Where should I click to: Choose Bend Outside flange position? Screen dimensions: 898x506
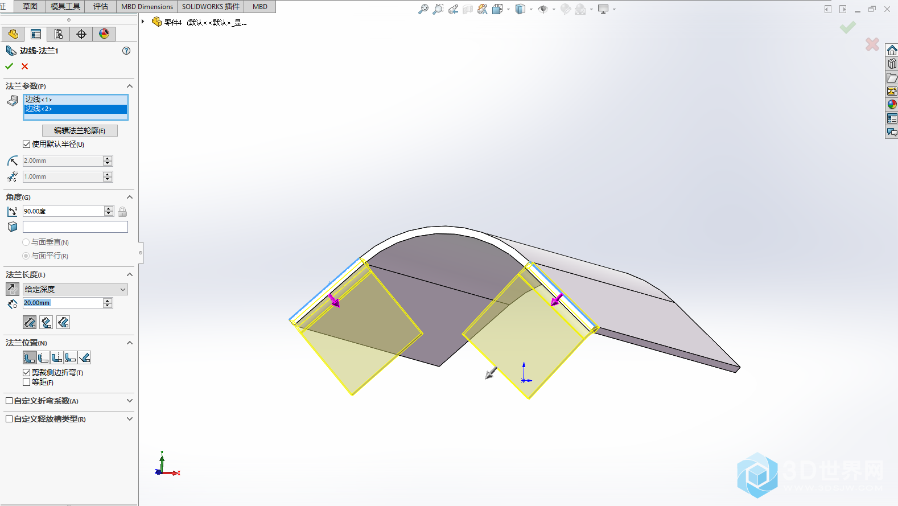coord(57,357)
